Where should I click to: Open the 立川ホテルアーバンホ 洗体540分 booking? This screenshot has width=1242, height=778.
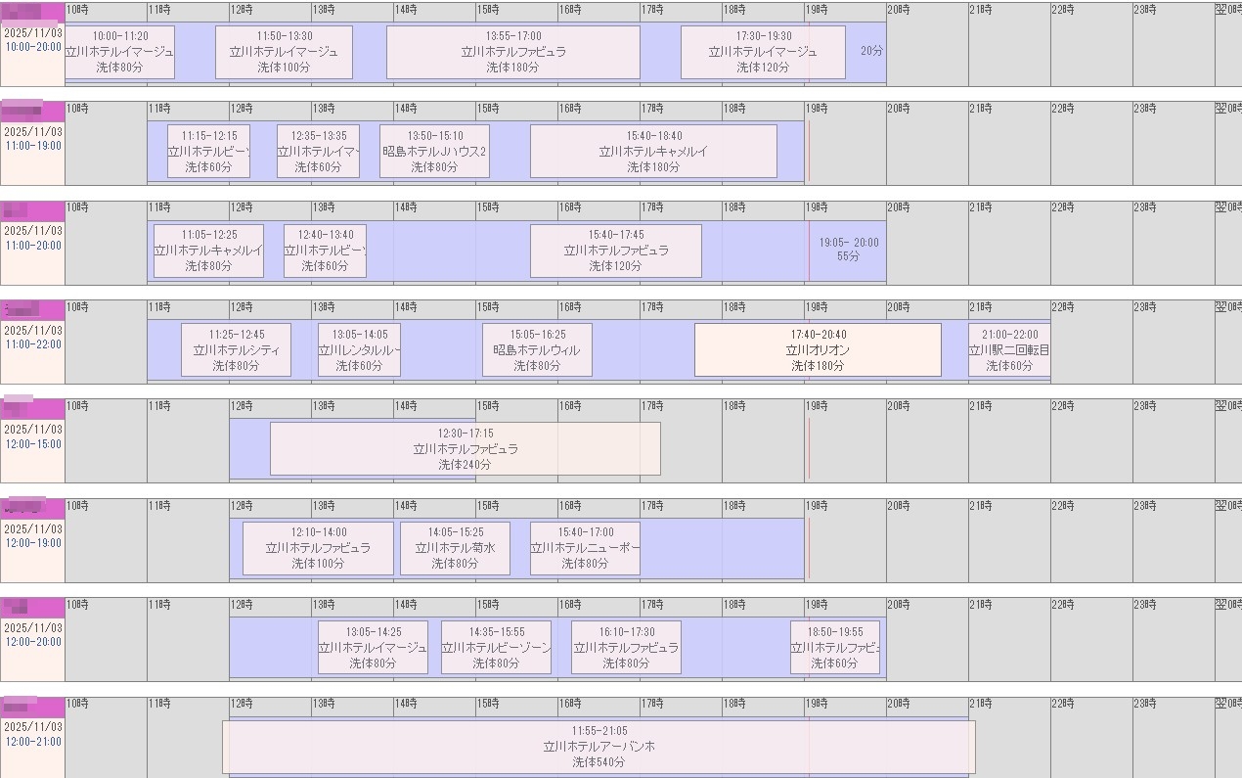coord(599,747)
